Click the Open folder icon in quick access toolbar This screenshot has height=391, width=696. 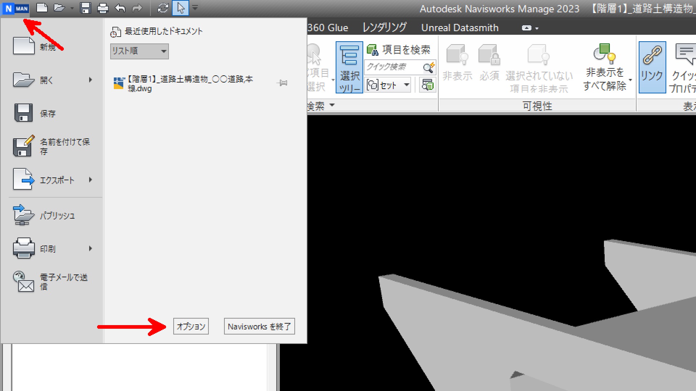pos(59,8)
